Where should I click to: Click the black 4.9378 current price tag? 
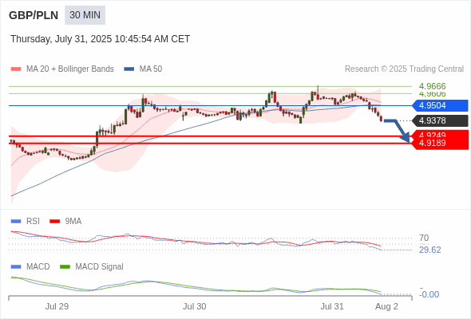tap(440, 120)
